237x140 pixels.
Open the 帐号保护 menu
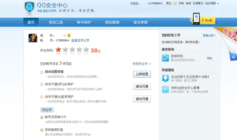84,22
